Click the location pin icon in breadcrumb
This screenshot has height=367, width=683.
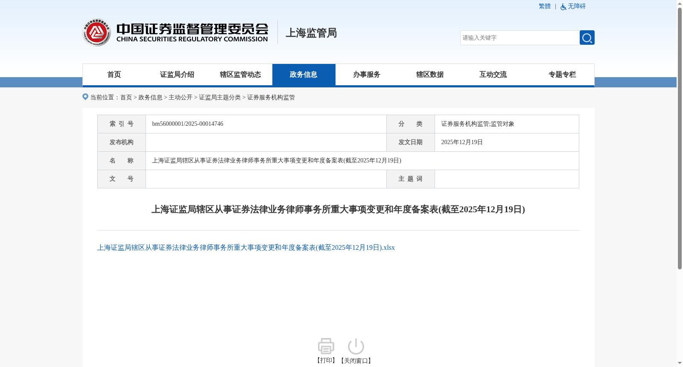click(x=85, y=97)
